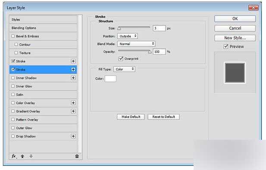Enable the Contour checkbox

(16, 44)
